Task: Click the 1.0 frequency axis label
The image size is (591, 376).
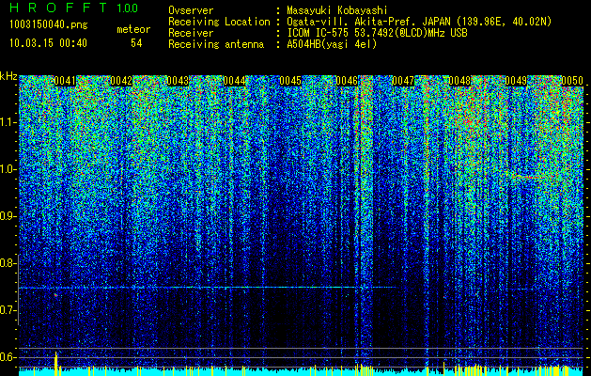Action: (x=8, y=169)
